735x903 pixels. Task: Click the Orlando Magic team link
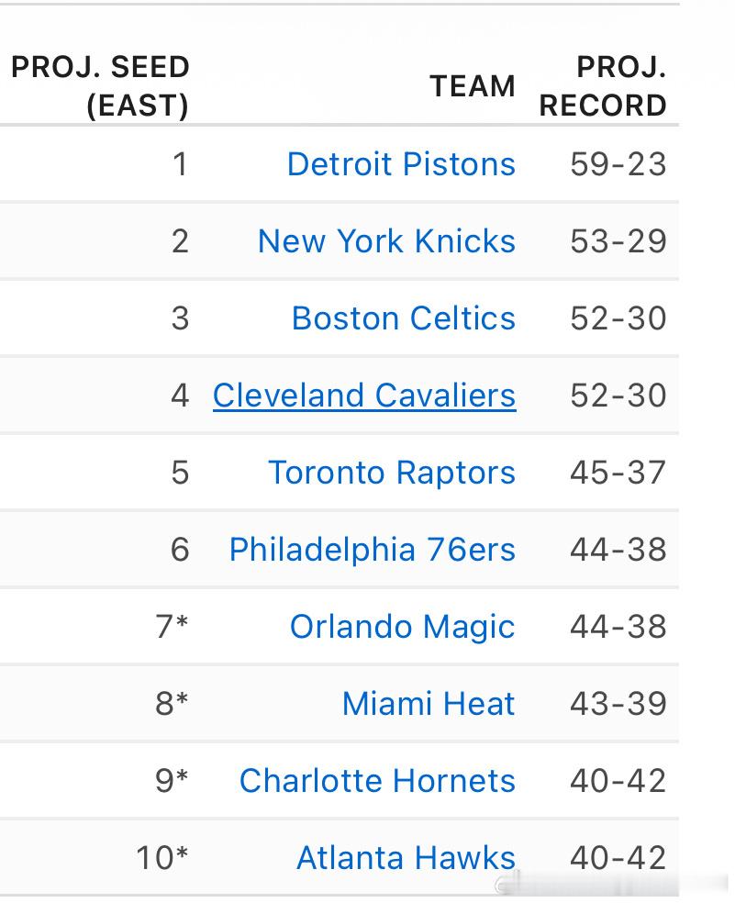point(402,627)
